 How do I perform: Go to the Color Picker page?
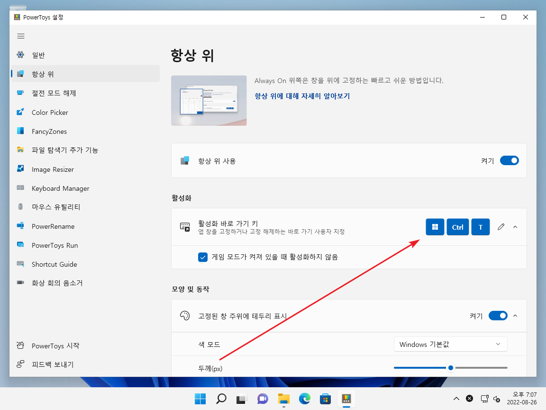[x=85, y=112]
